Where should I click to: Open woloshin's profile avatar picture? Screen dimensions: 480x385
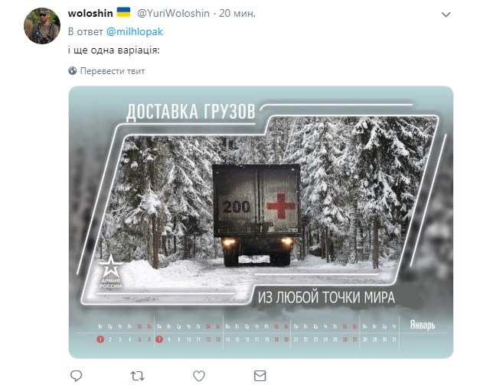point(42,26)
